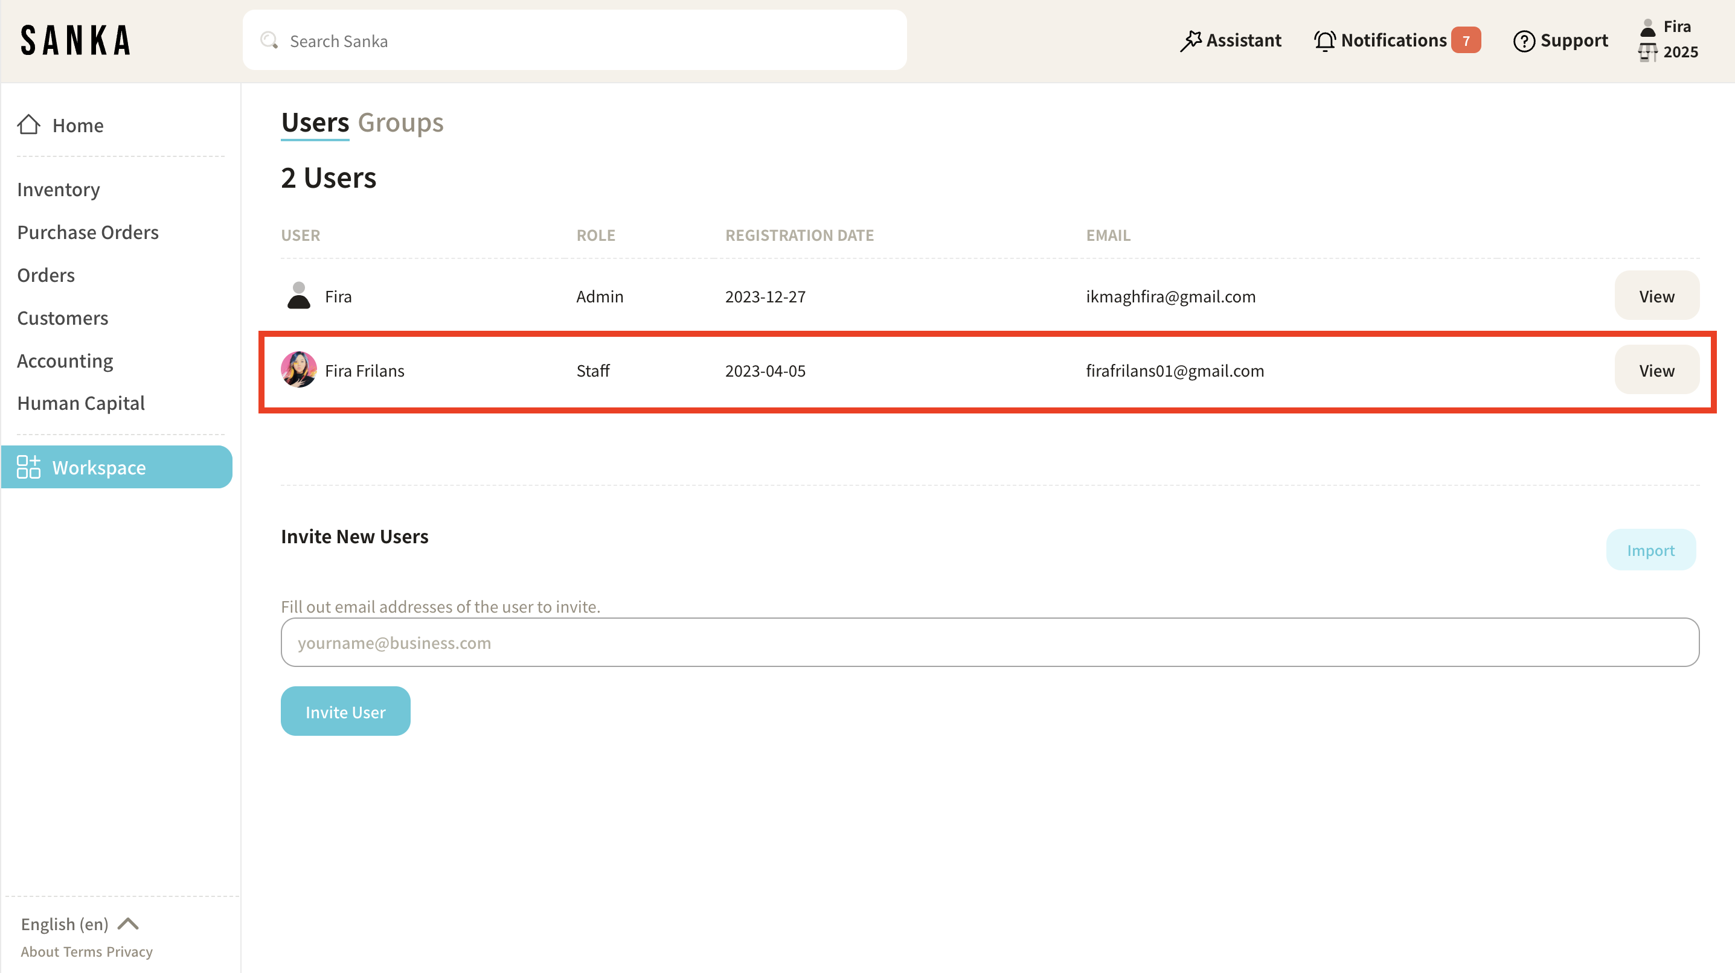Click the Home house icon
The width and height of the screenshot is (1735, 973).
point(28,124)
